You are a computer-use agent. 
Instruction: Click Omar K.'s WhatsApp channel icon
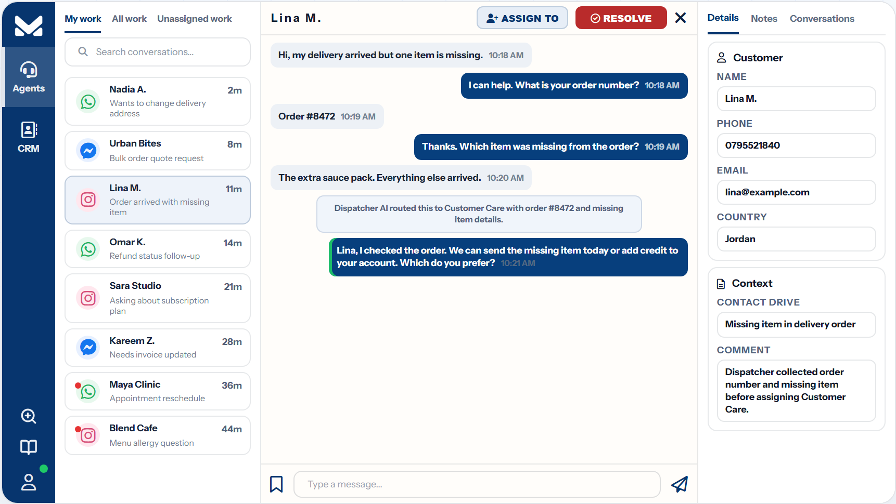88,249
